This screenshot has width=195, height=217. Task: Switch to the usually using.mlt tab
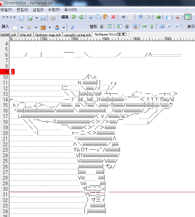click(78, 35)
